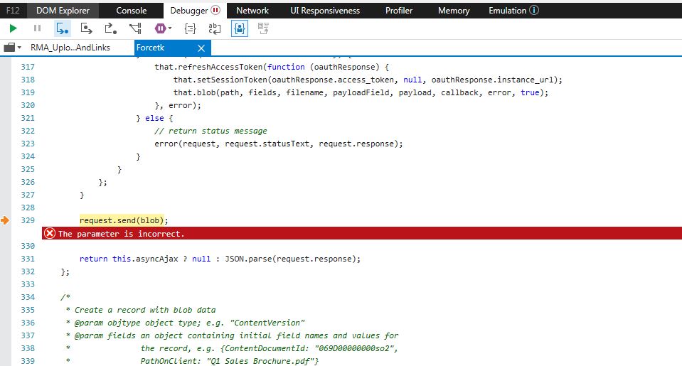This screenshot has height=366, width=682.
Task: Click Break on new worker icon
Action: [x=135, y=28]
